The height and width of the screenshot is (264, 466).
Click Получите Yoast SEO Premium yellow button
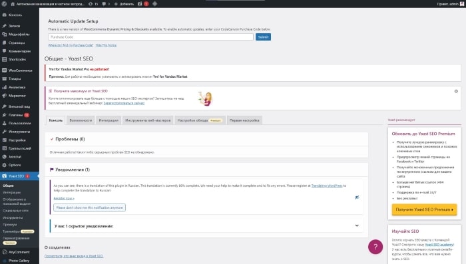424,209
